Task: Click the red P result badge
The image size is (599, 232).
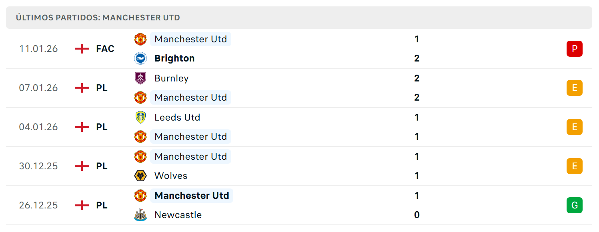Action: [x=575, y=49]
